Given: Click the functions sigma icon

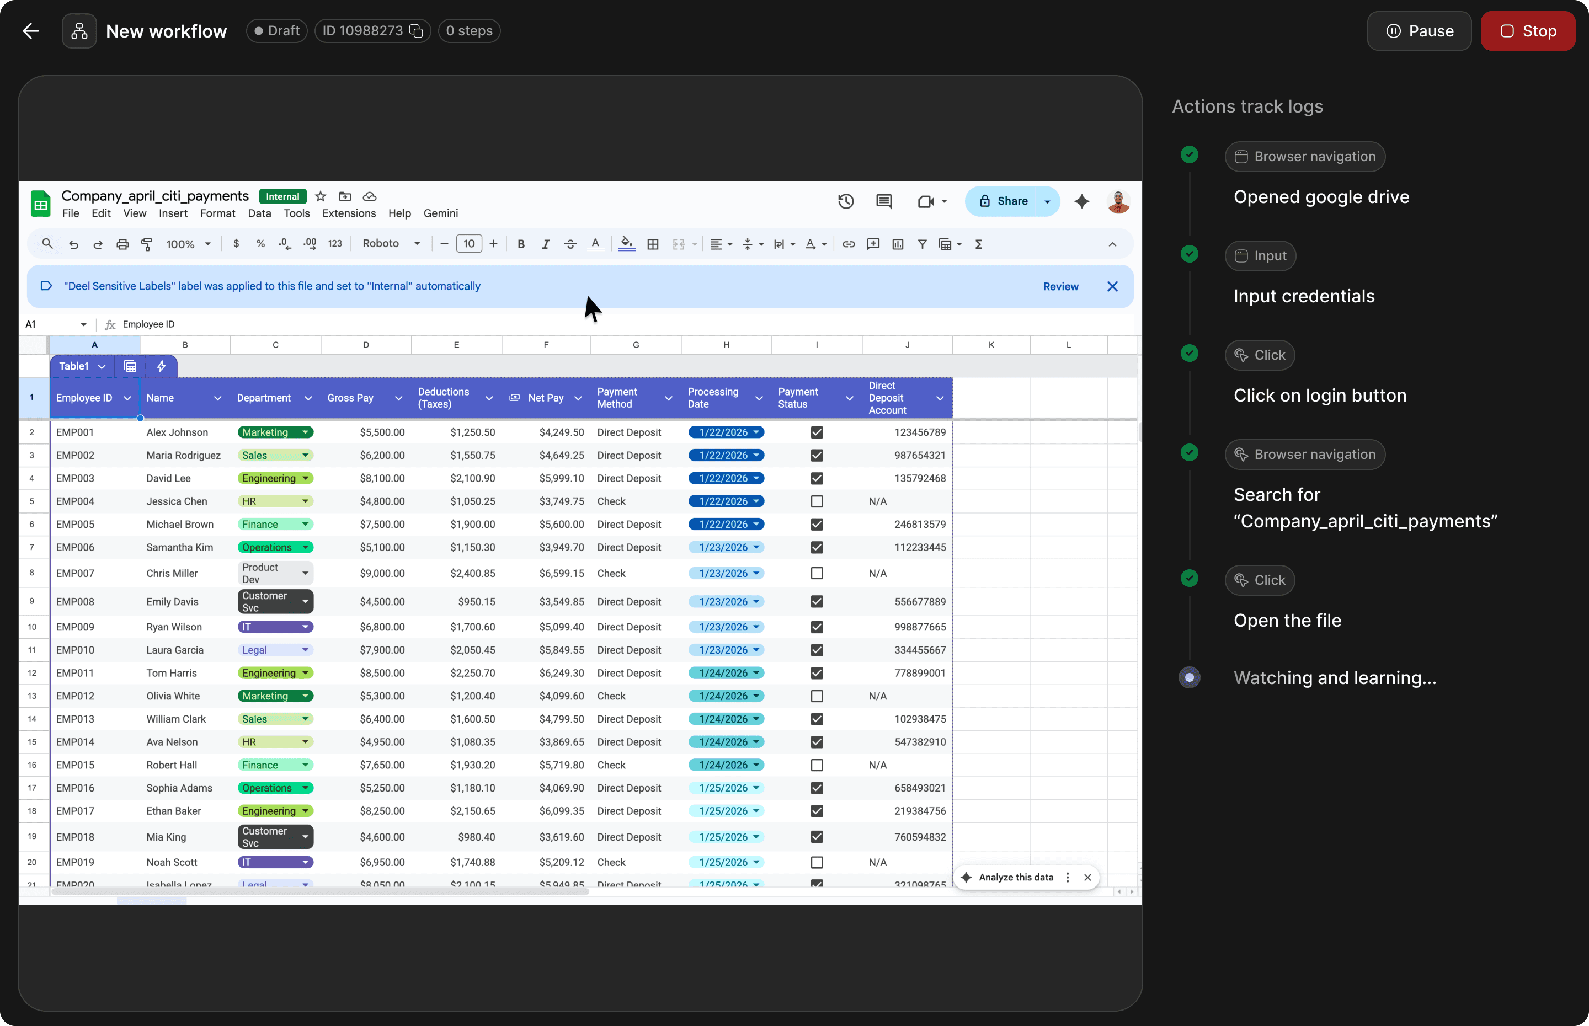Looking at the screenshot, I should [979, 244].
